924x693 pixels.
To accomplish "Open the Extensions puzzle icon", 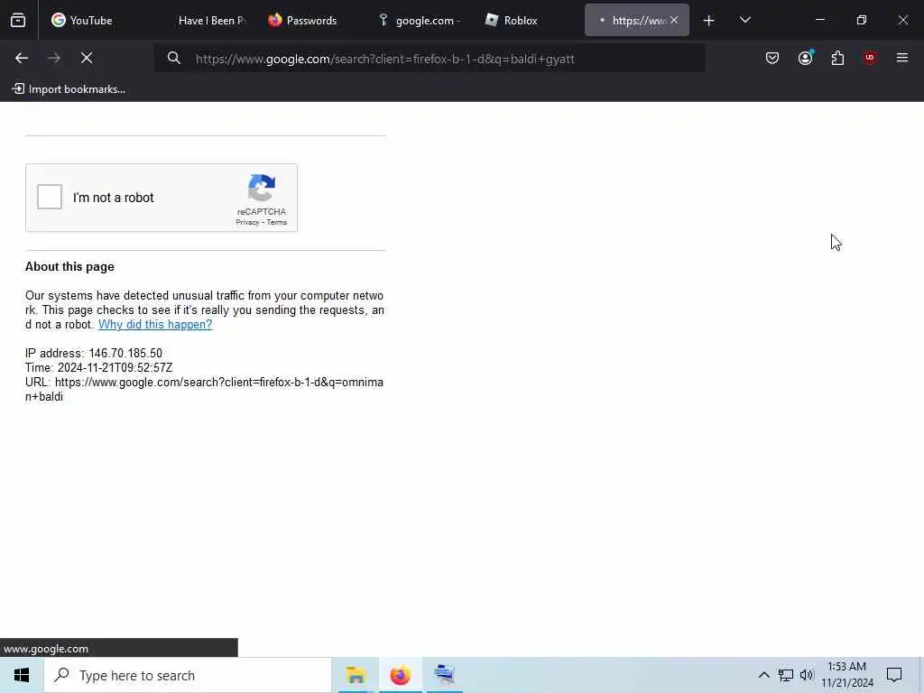I will coord(837,58).
